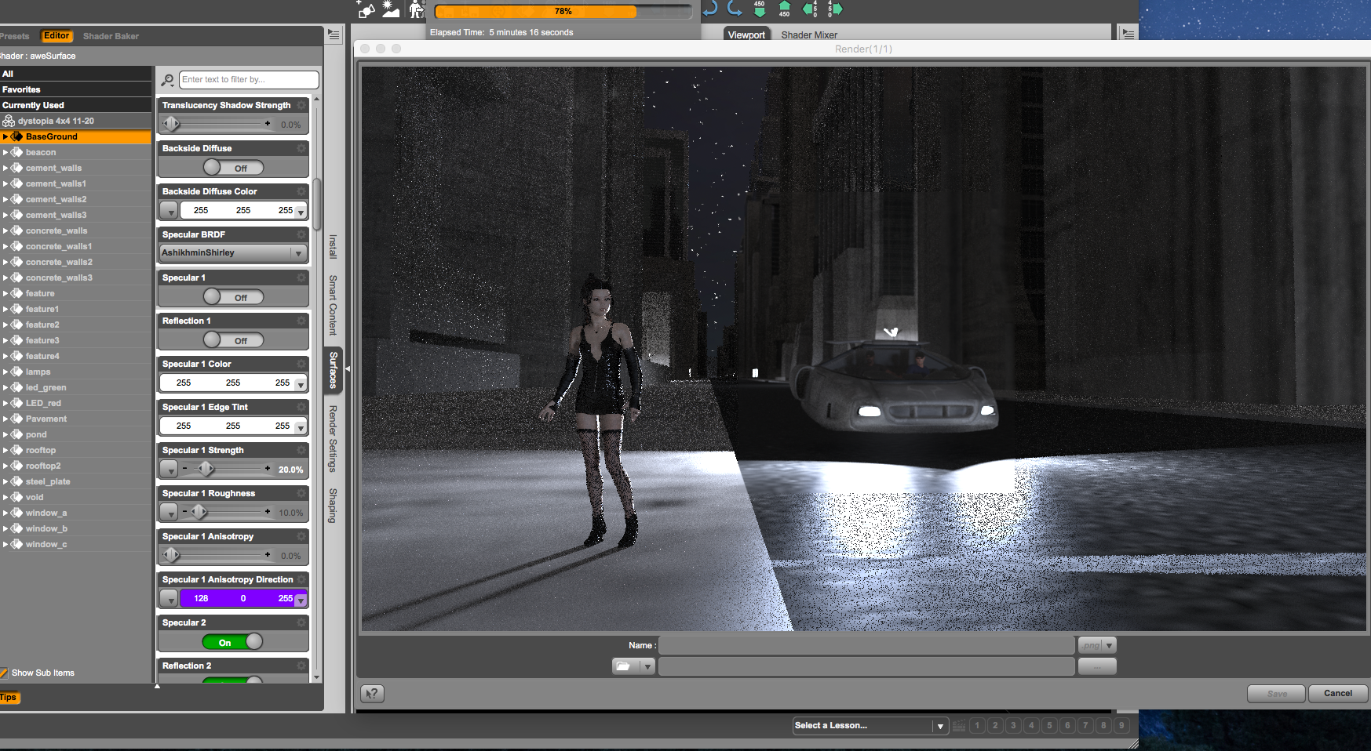Toggle the Backside Diffuse switch
Viewport: 1371px width, 751px height.
(233, 168)
